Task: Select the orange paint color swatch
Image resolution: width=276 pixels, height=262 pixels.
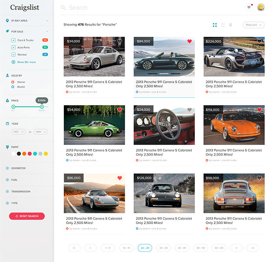Action: (x=24, y=154)
